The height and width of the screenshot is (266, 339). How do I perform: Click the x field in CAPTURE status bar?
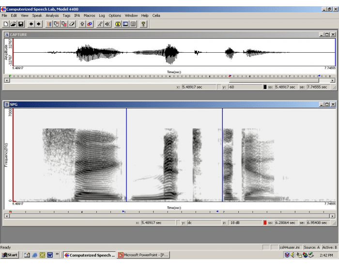click(199, 87)
